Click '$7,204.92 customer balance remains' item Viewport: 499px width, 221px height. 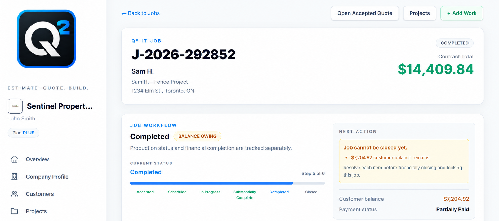(x=390, y=158)
